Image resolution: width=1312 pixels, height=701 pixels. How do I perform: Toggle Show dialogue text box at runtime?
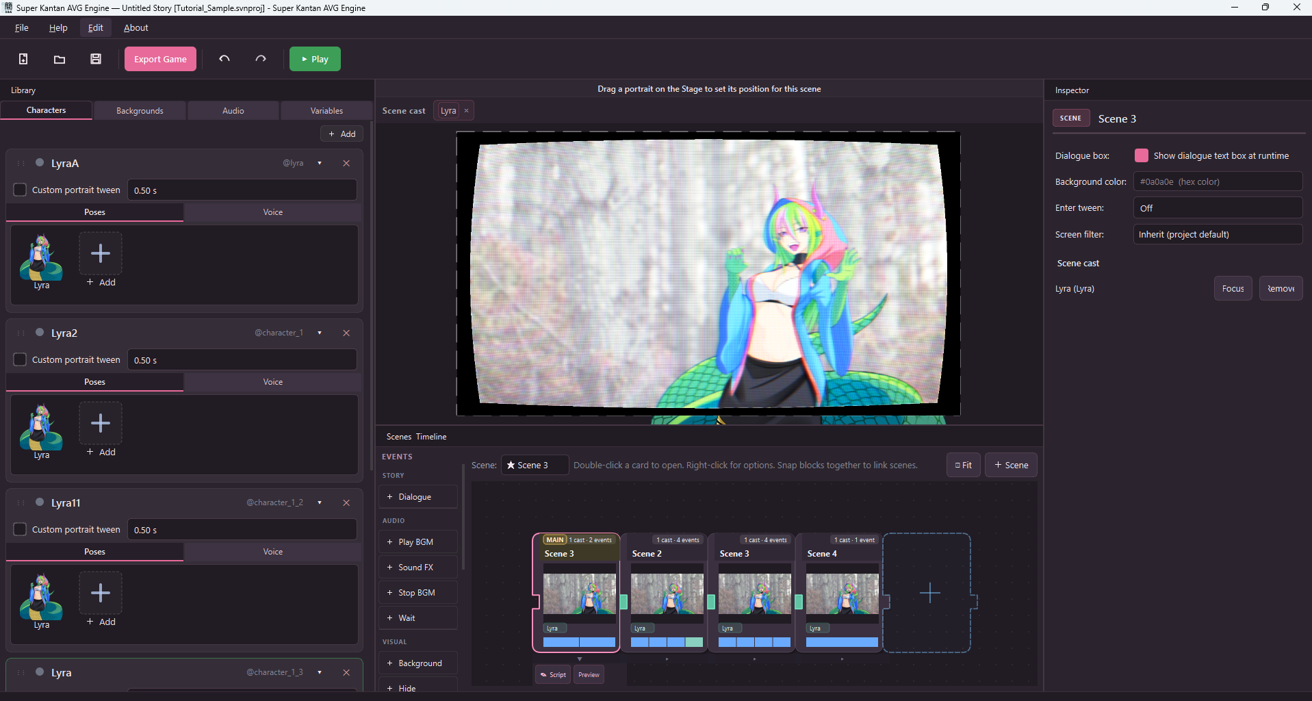coord(1142,155)
